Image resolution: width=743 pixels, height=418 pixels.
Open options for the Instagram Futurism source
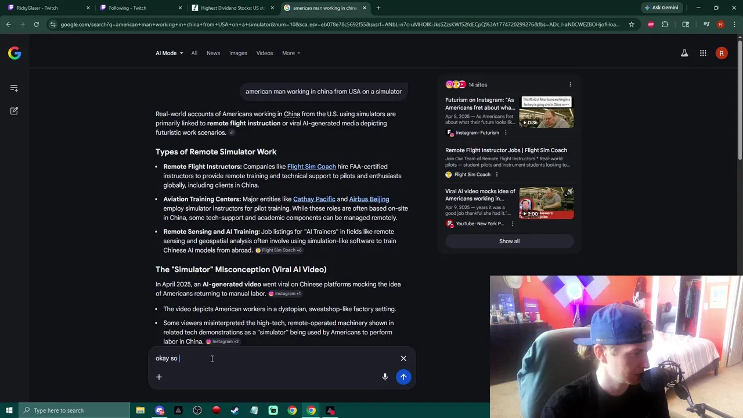[505, 133]
